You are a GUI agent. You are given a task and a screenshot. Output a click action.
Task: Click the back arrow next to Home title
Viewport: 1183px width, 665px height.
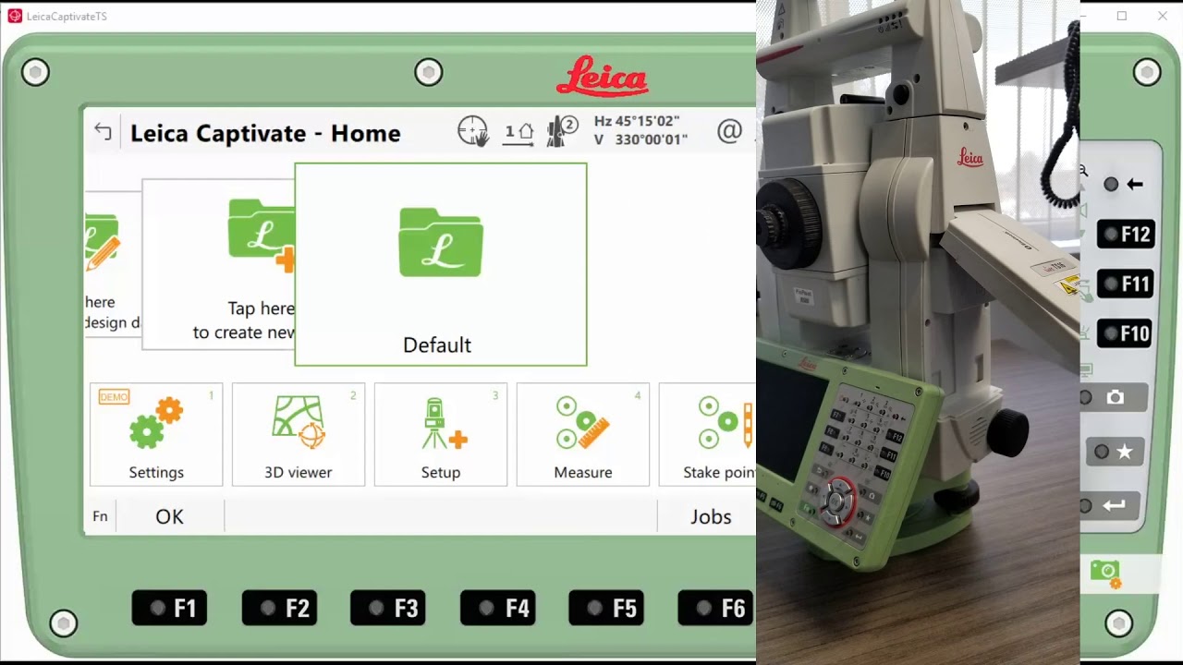click(x=103, y=132)
